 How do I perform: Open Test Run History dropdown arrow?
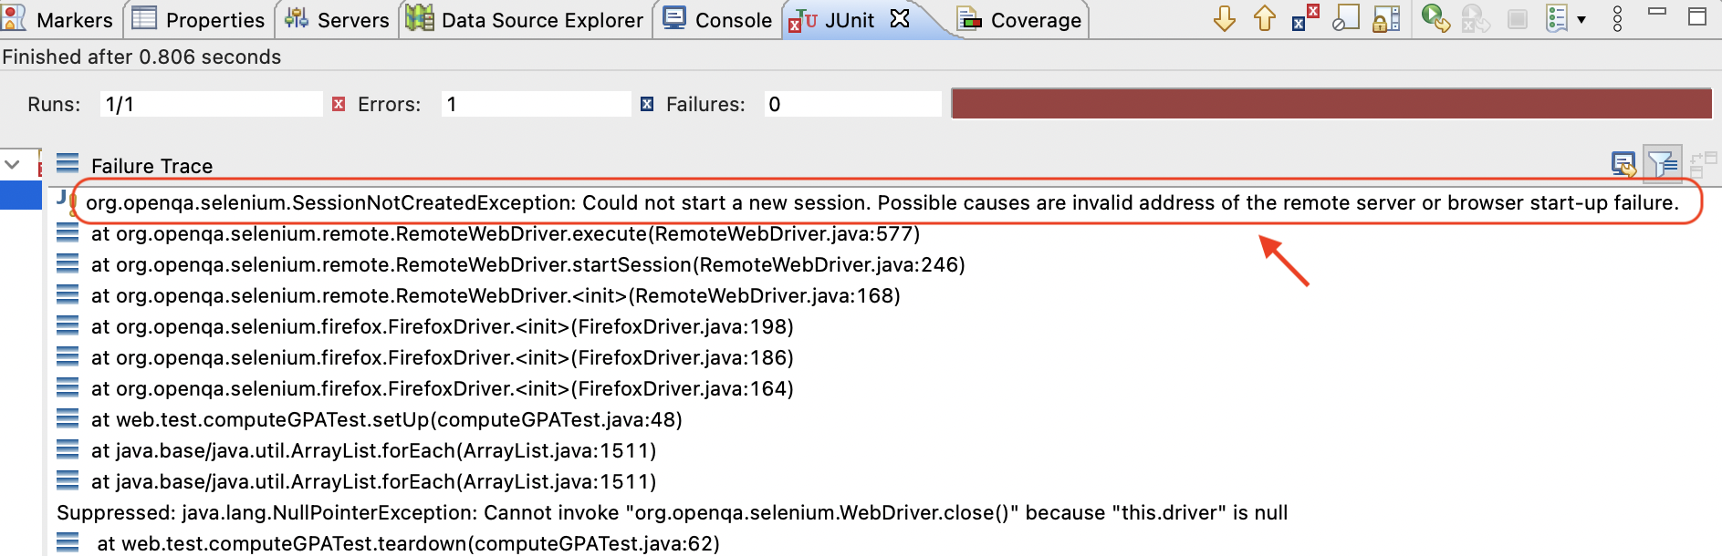1581,19
